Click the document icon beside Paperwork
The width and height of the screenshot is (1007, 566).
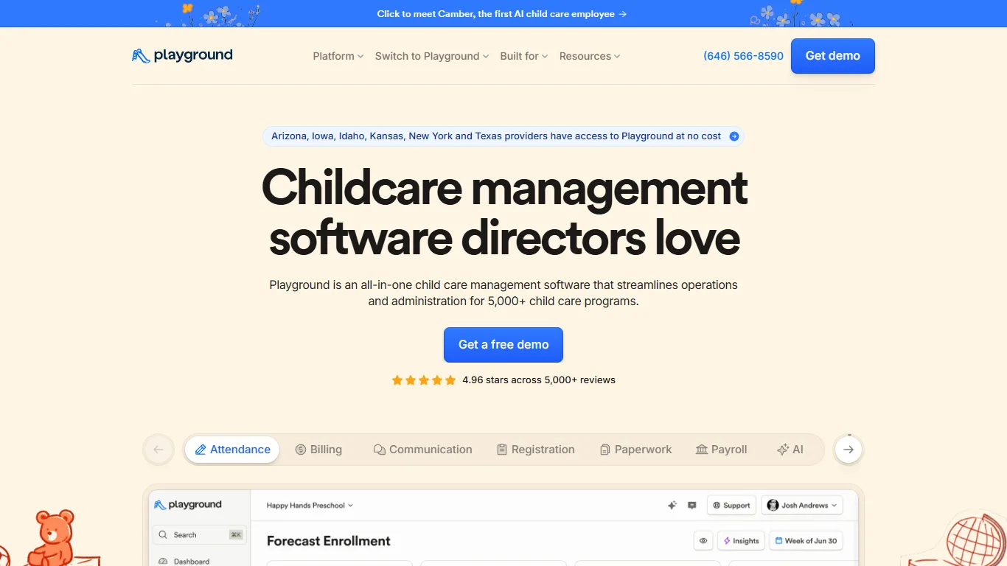coord(605,450)
